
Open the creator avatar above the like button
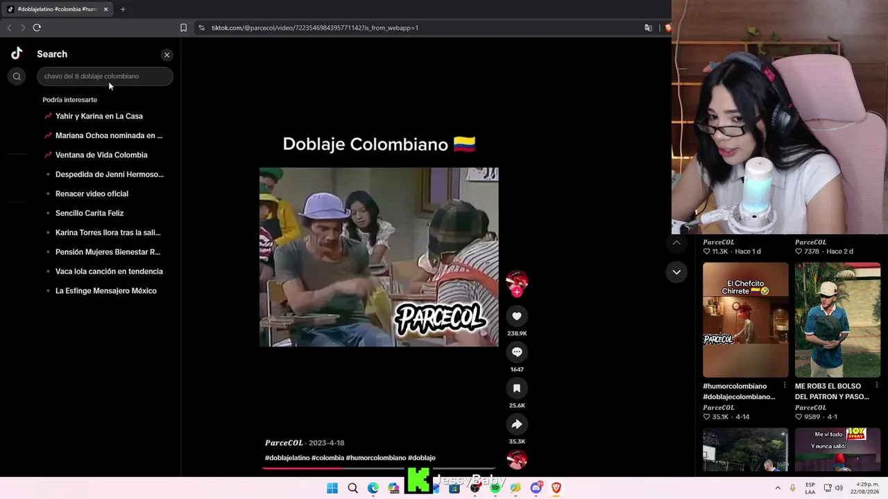[517, 280]
